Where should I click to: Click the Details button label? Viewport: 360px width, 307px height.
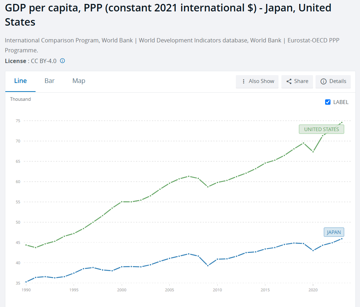[x=338, y=81]
